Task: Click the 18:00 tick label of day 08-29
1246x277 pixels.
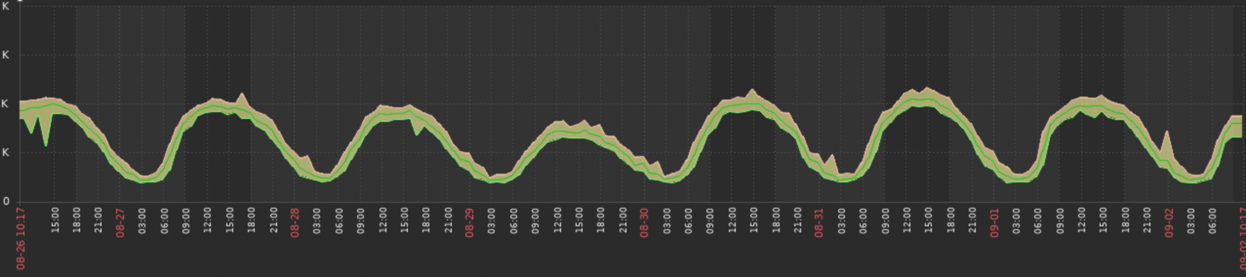Action: [601, 220]
